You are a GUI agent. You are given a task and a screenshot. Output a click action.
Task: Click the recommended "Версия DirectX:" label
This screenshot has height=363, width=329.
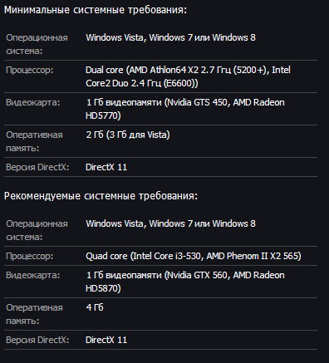point(37,340)
